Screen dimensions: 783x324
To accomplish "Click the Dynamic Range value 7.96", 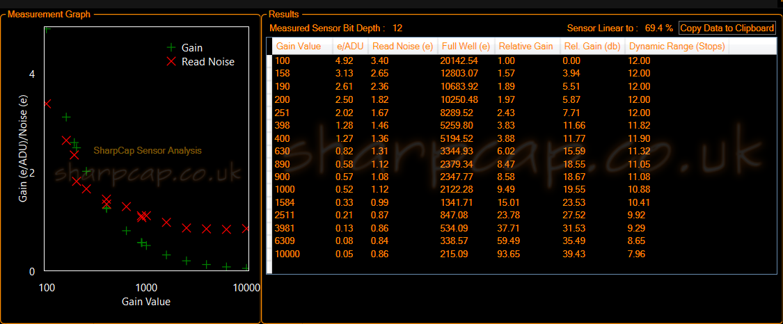I will (x=636, y=254).
